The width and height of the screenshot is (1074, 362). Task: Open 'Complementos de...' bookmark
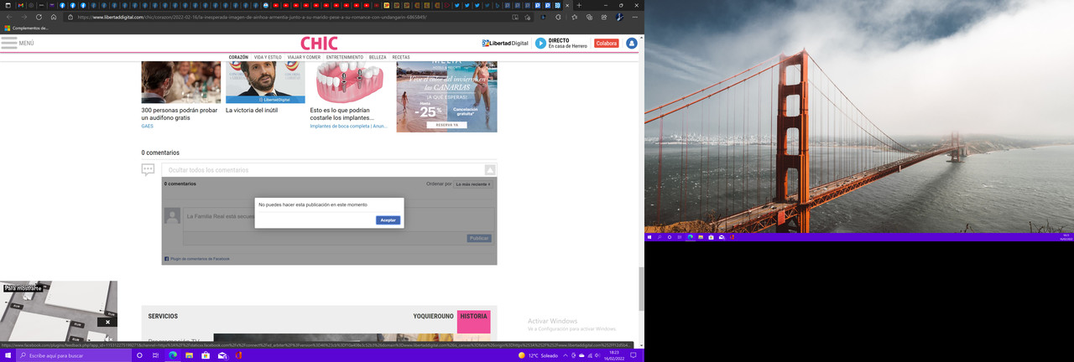27,28
